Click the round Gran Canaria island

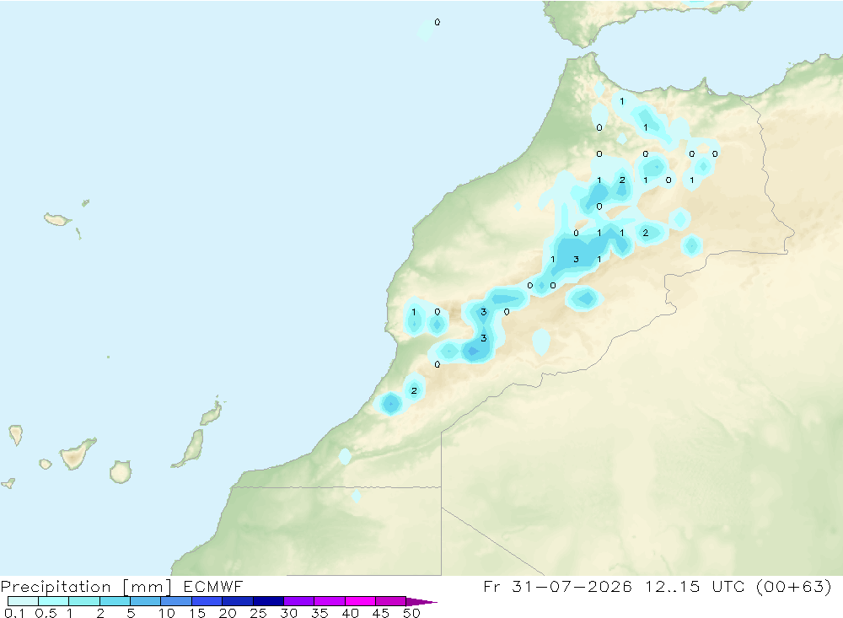[121, 471]
